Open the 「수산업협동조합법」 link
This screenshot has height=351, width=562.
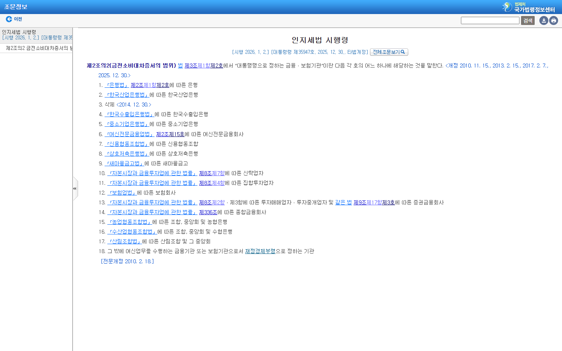tap(132, 232)
